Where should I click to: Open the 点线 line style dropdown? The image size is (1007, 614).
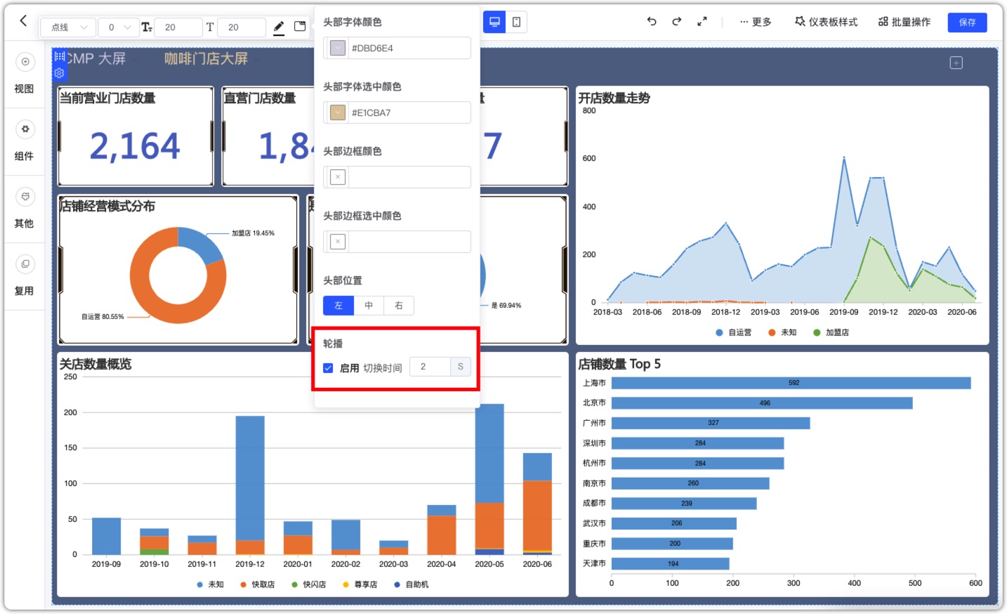(68, 27)
